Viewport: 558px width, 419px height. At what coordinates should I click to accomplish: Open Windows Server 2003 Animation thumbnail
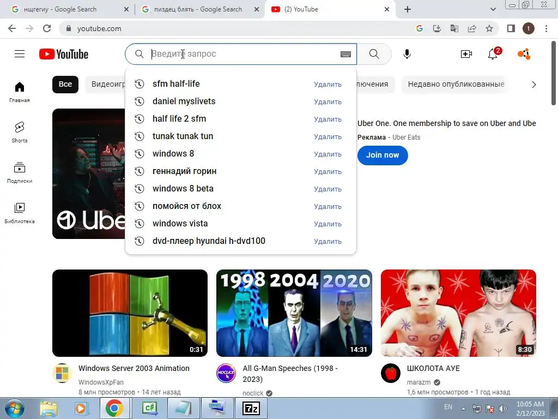(x=130, y=313)
